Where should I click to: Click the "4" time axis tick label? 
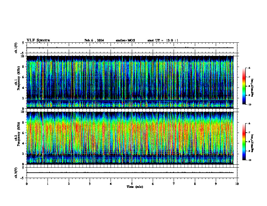coord(111,184)
